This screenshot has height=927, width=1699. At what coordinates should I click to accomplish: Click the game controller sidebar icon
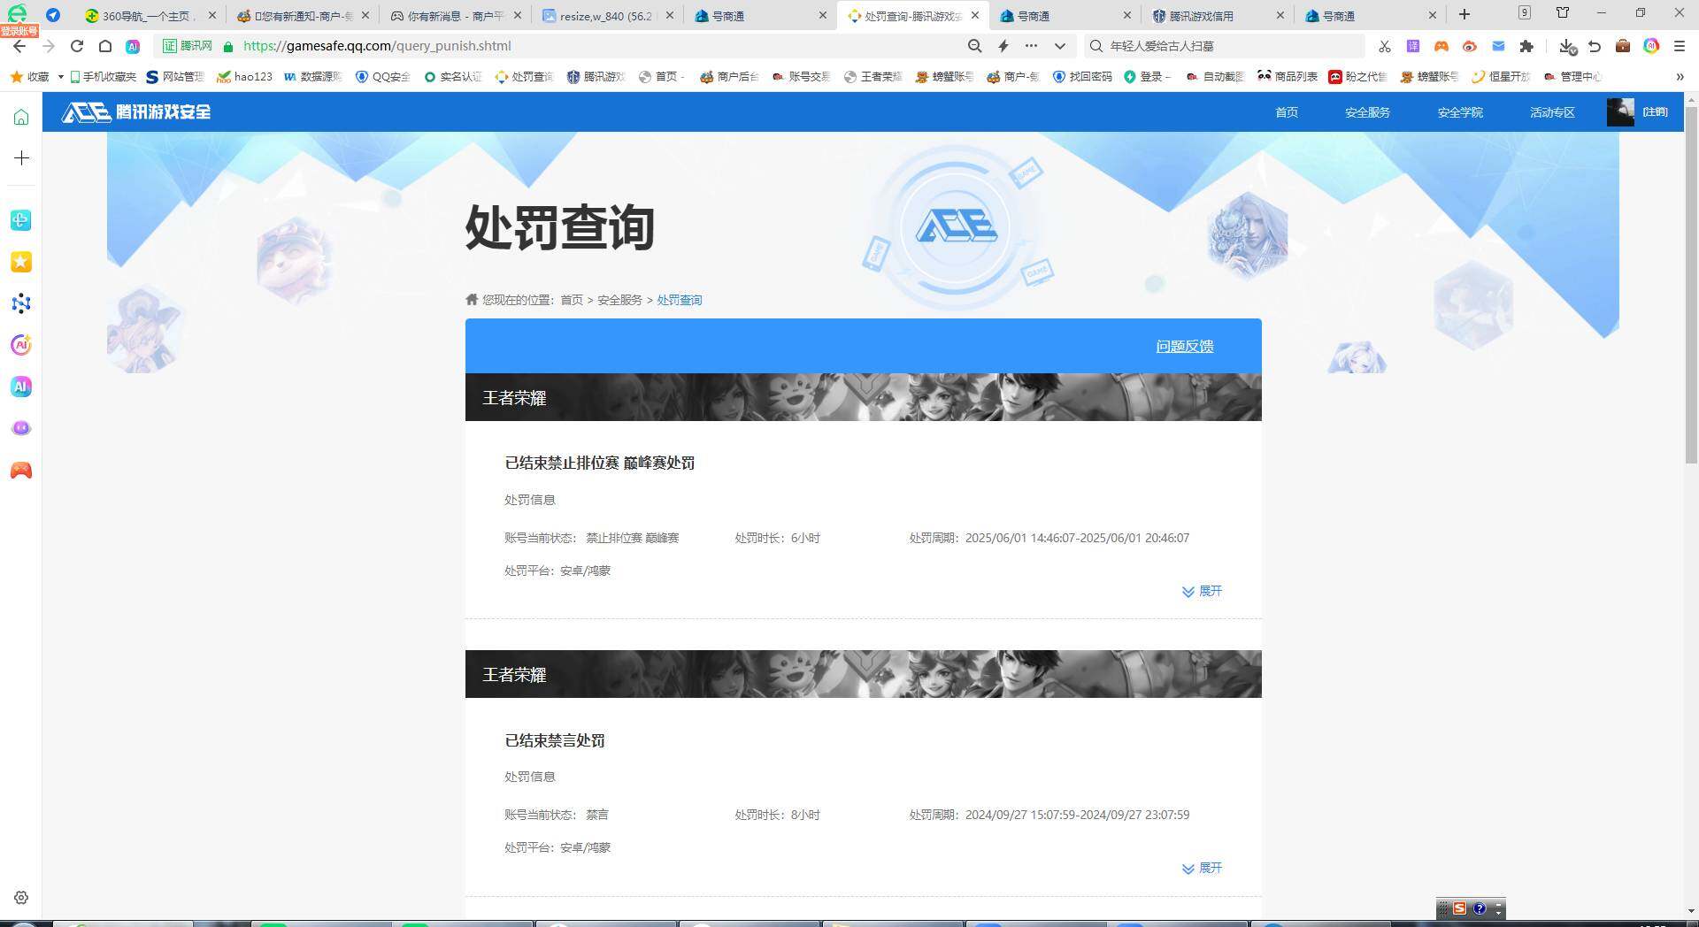tap(21, 471)
